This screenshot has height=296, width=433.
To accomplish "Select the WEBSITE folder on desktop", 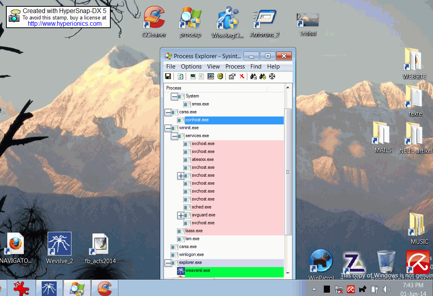I will 414,63.
